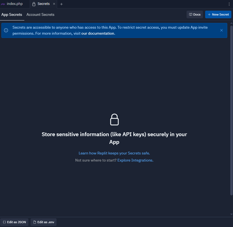The image size is (233, 227).
Task: Open the Docs button
Action: tap(195, 14)
